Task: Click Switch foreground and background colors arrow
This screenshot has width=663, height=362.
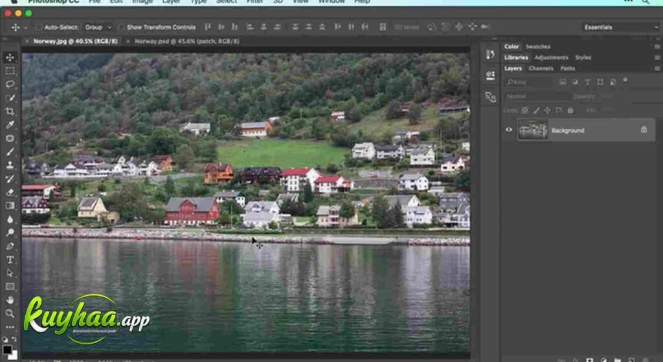Action: click(x=14, y=339)
